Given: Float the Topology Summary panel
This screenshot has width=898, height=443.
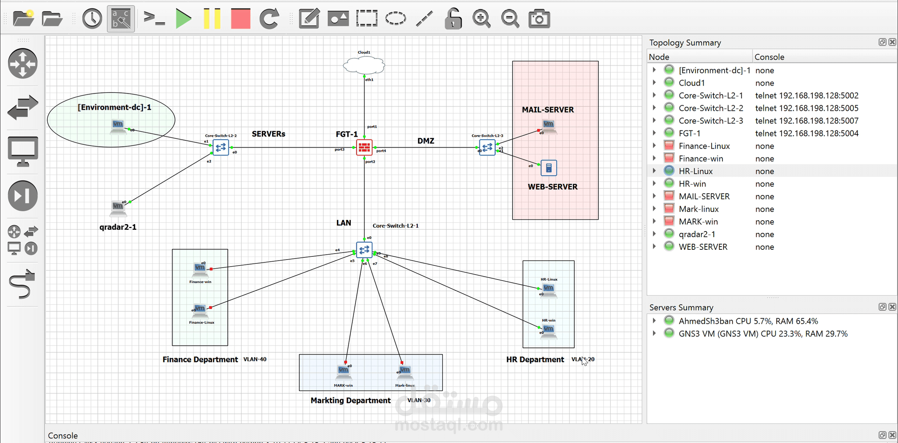Looking at the screenshot, I should (x=882, y=42).
